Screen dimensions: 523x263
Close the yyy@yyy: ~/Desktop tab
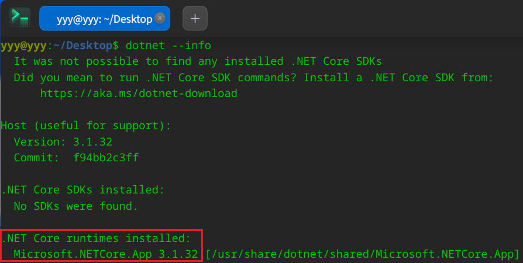[x=160, y=18]
